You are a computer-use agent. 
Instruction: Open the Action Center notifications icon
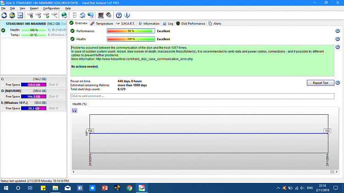click(x=336, y=188)
